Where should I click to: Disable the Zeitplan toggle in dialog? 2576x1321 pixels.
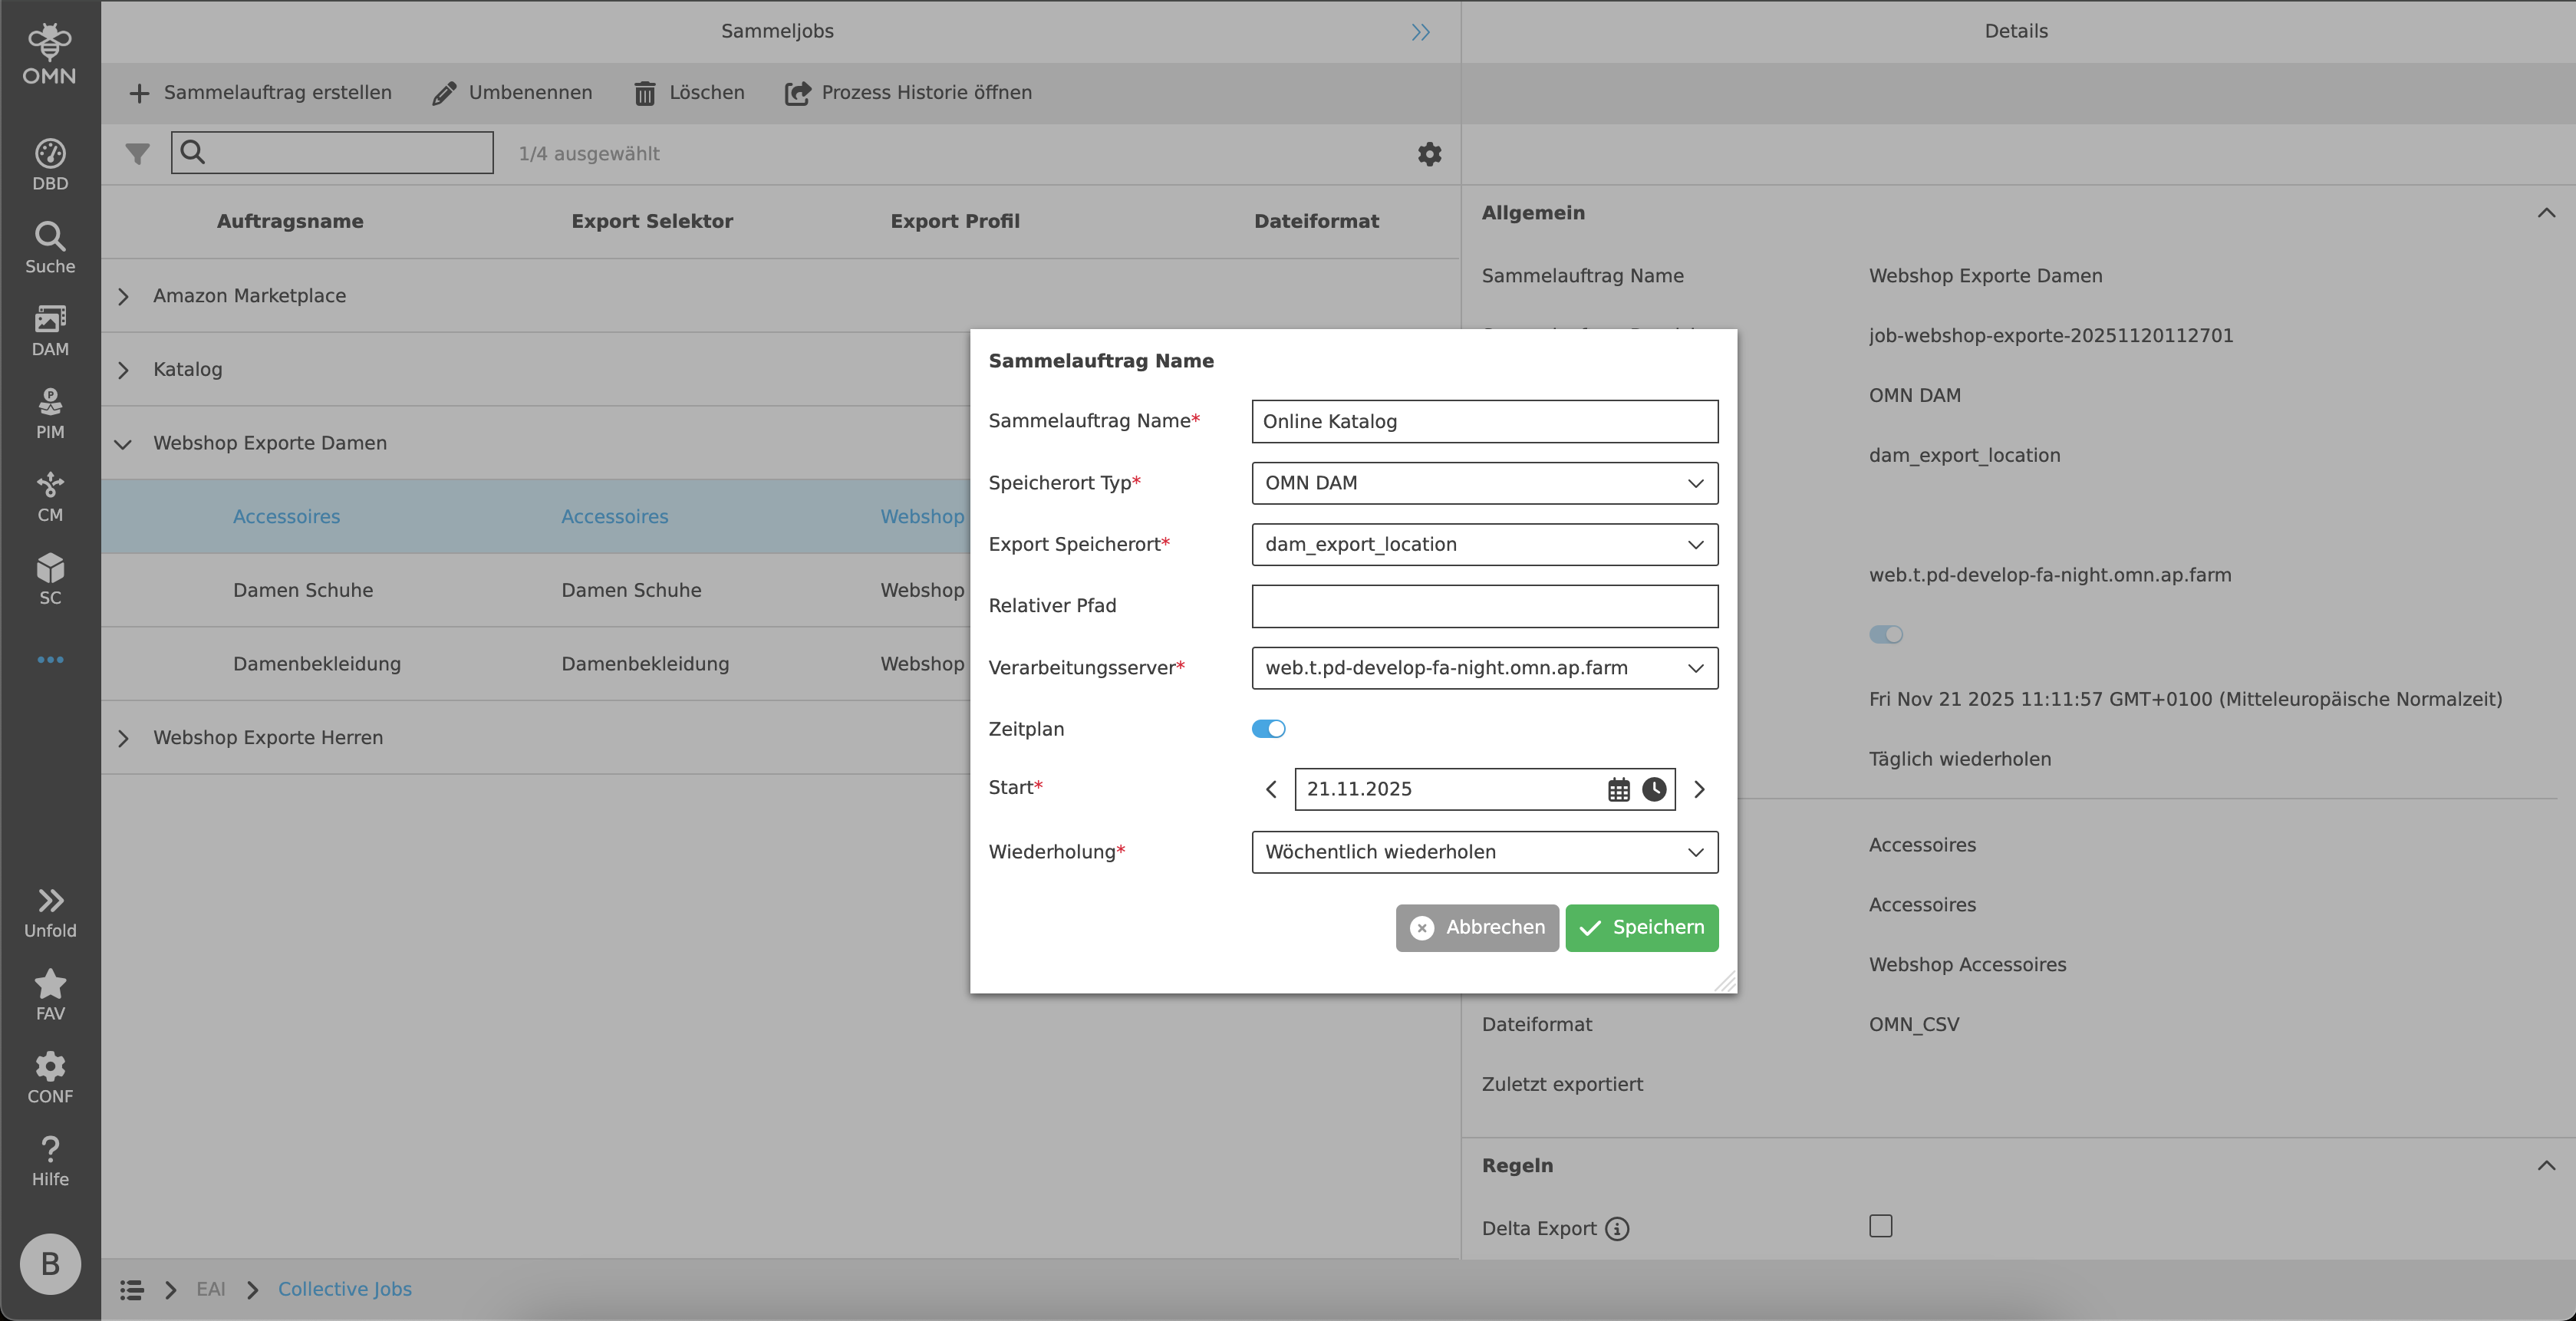(1268, 729)
